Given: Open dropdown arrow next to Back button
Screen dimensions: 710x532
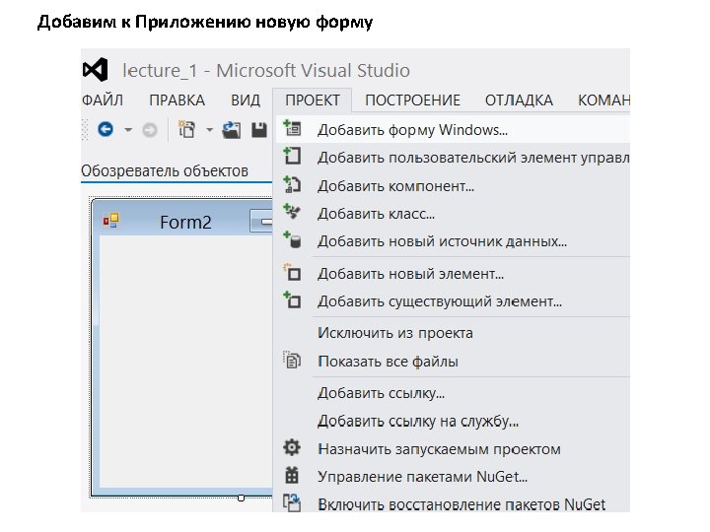Looking at the screenshot, I should pyautogui.click(x=128, y=130).
